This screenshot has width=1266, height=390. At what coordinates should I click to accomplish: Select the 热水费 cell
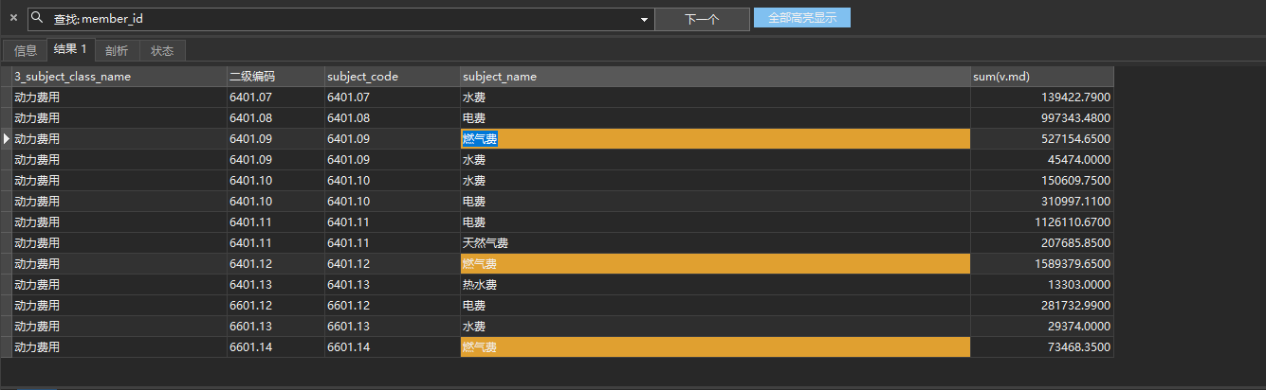[715, 285]
